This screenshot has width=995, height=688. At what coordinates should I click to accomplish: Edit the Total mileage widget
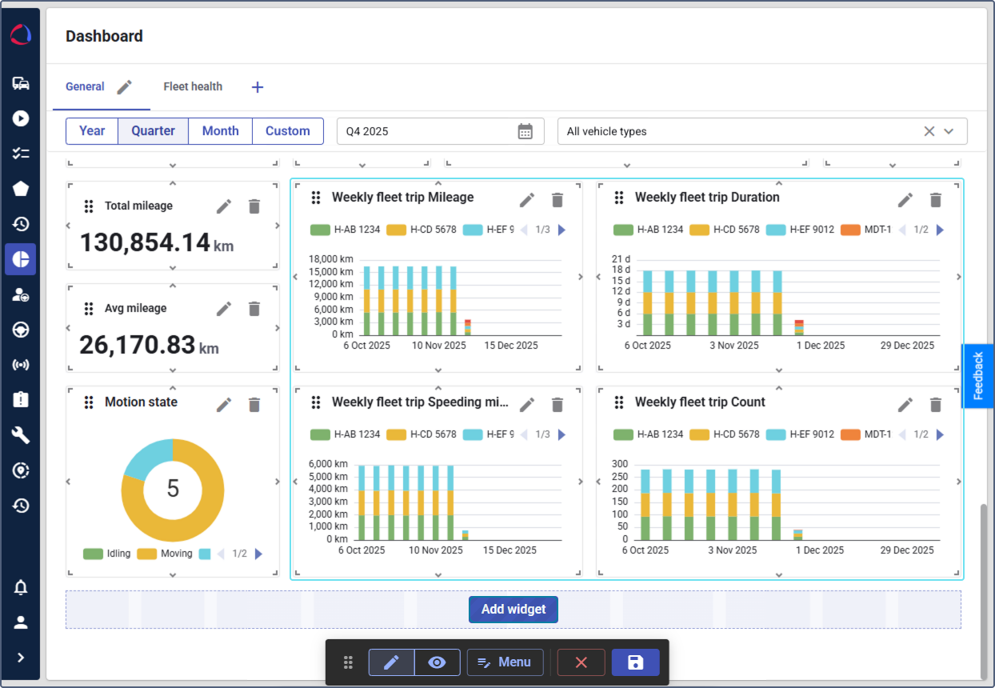pyautogui.click(x=224, y=206)
